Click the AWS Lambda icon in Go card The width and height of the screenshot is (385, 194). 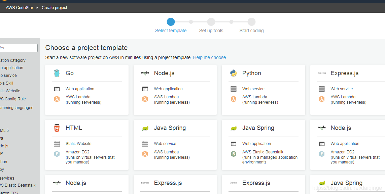coord(57,99)
